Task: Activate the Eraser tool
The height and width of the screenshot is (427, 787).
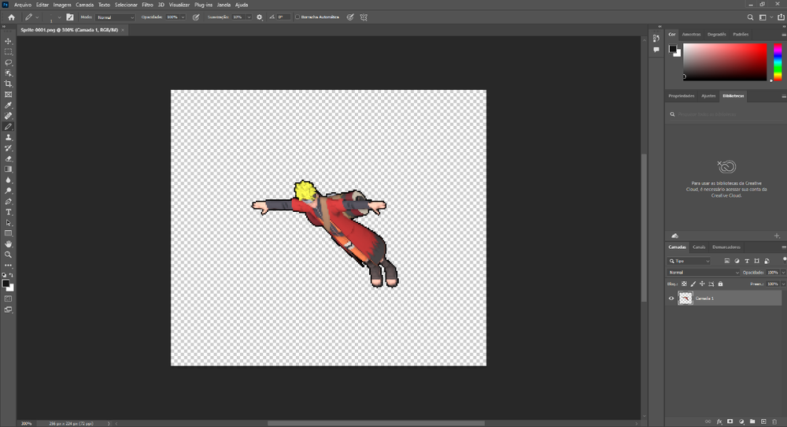Action: click(x=9, y=158)
